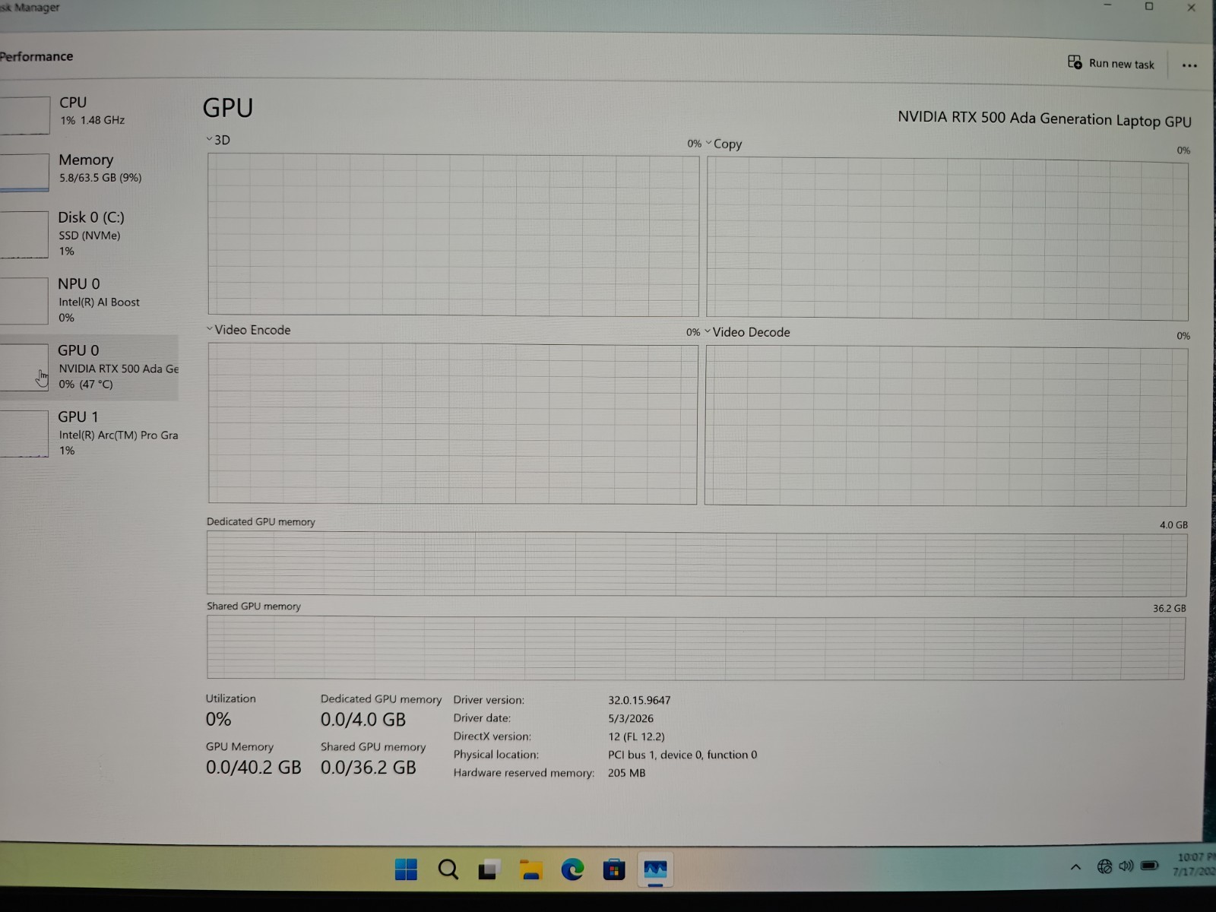Open the Video Decode engine dropdown
Screen dimensions: 1216x912
747,332
